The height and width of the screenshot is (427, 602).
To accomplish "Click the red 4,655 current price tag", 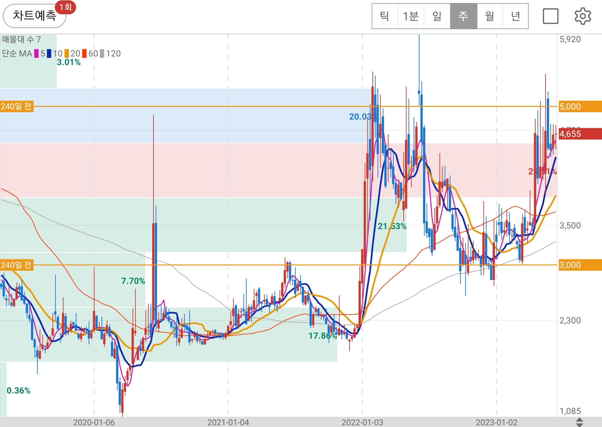I will (580, 134).
